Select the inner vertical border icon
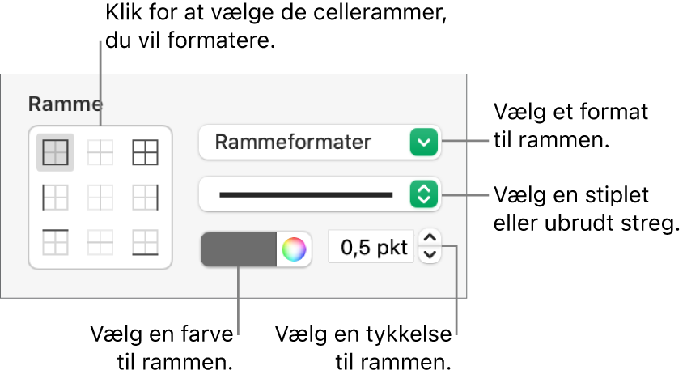Screen dimensions: 687x383 point(101,197)
